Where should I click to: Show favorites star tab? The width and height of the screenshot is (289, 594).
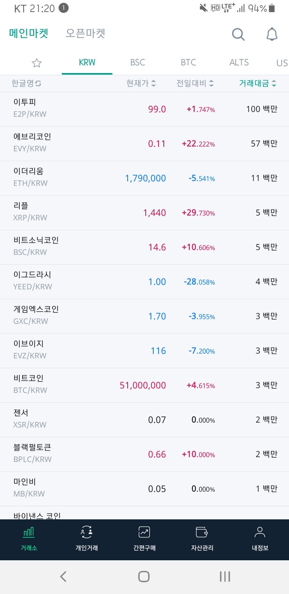click(x=37, y=63)
